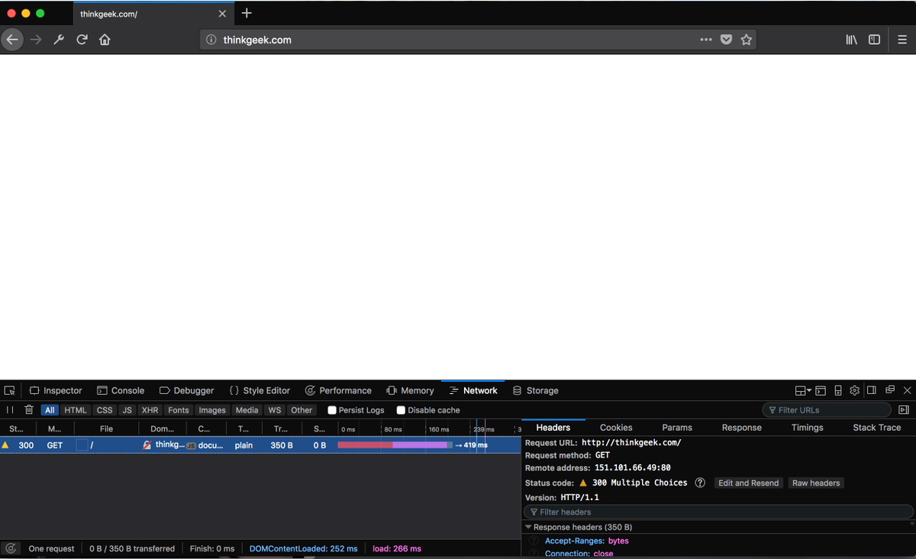Viewport: 916px width, 559px height.
Task: Filter requests by HTML
Action: coord(76,410)
